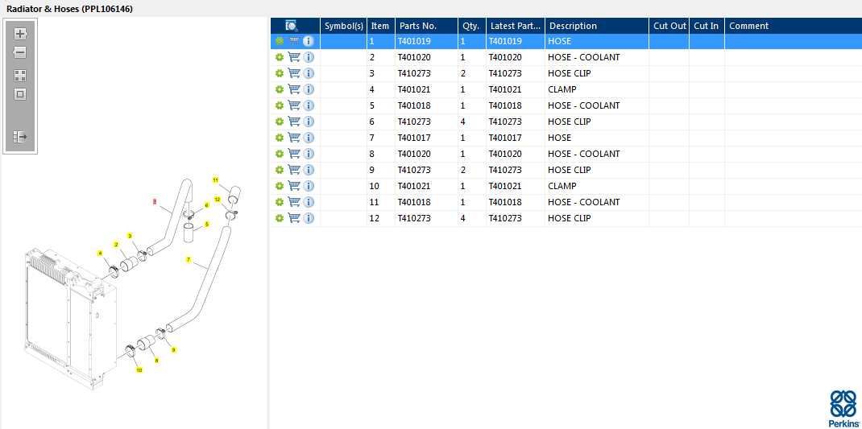Click the Qty. column header
Viewport: 862px width, 429px height.
472,26
